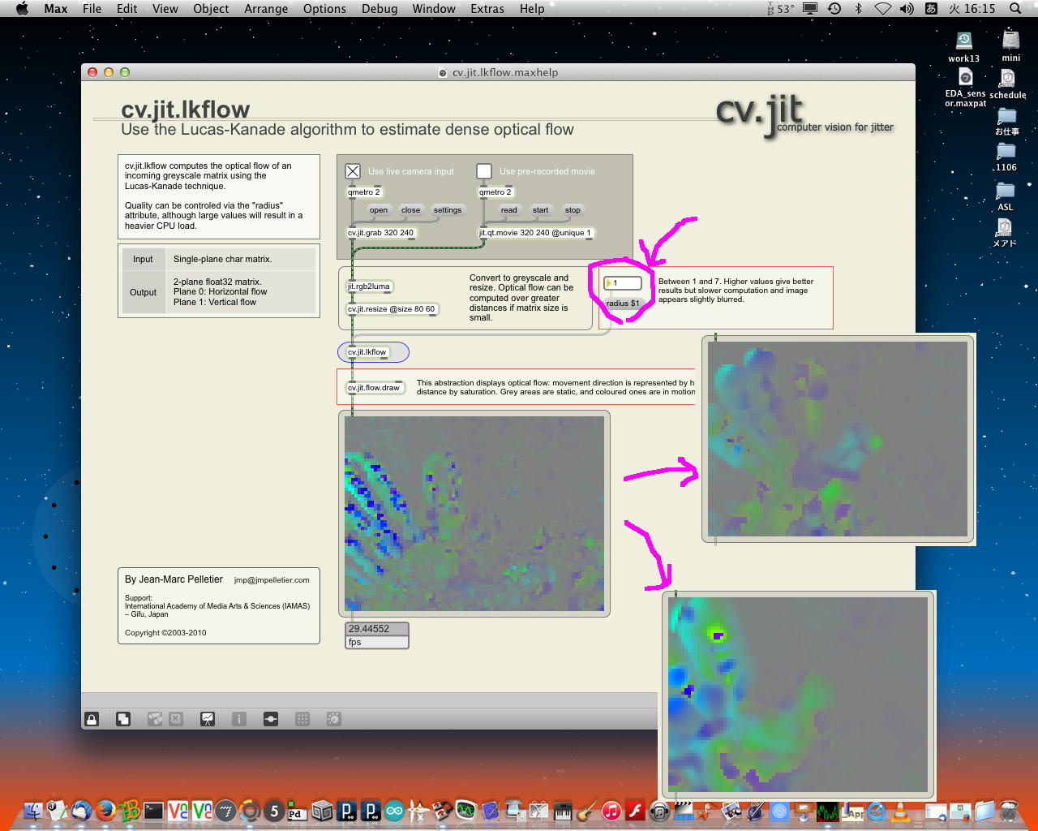Select the cv.jit.lkflow object box
1038x831 pixels.
click(367, 352)
